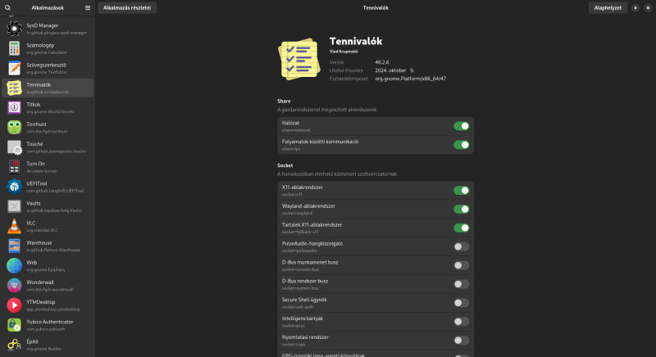Enable the PulseAudio-hangkiszolgáló switch

click(461, 246)
